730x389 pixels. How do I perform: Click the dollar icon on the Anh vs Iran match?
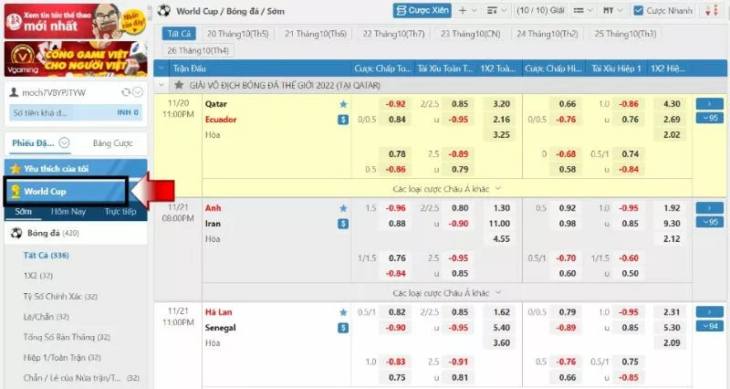[x=343, y=224]
